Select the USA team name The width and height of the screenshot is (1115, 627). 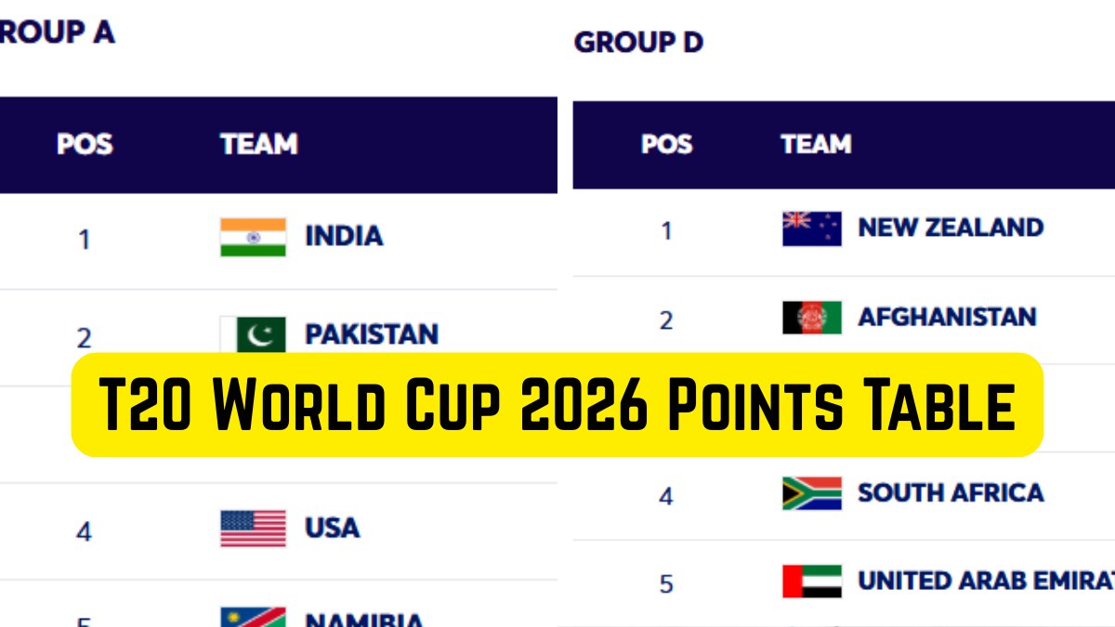point(332,529)
